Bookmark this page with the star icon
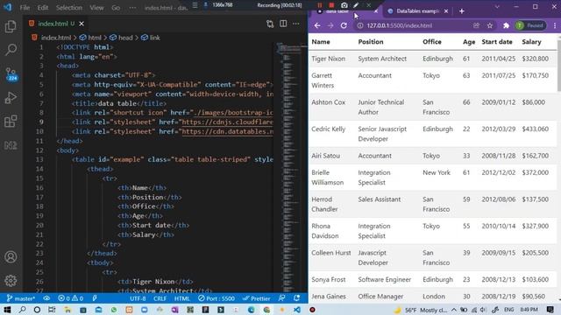Screen dimensions: 561x315 point(490,25)
